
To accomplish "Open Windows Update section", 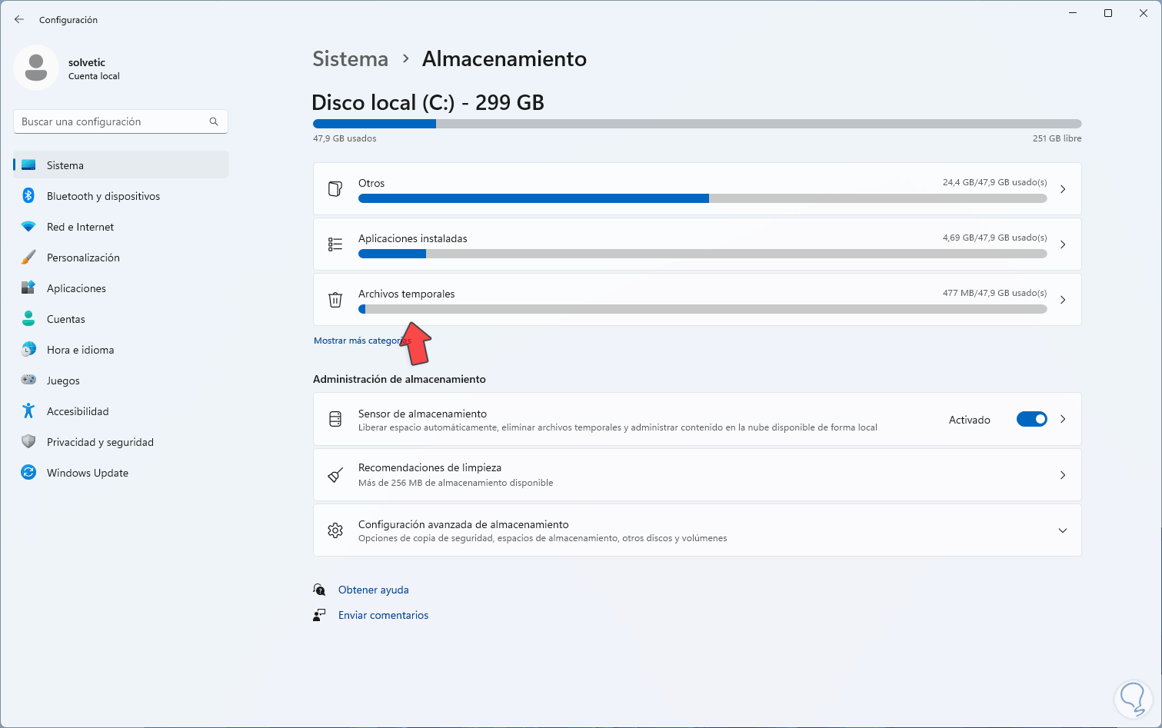I will tap(121, 473).
